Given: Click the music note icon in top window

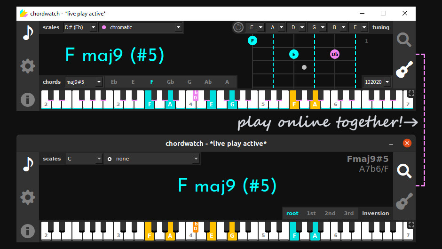Looking at the screenshot, I should (x=28, y=33).
